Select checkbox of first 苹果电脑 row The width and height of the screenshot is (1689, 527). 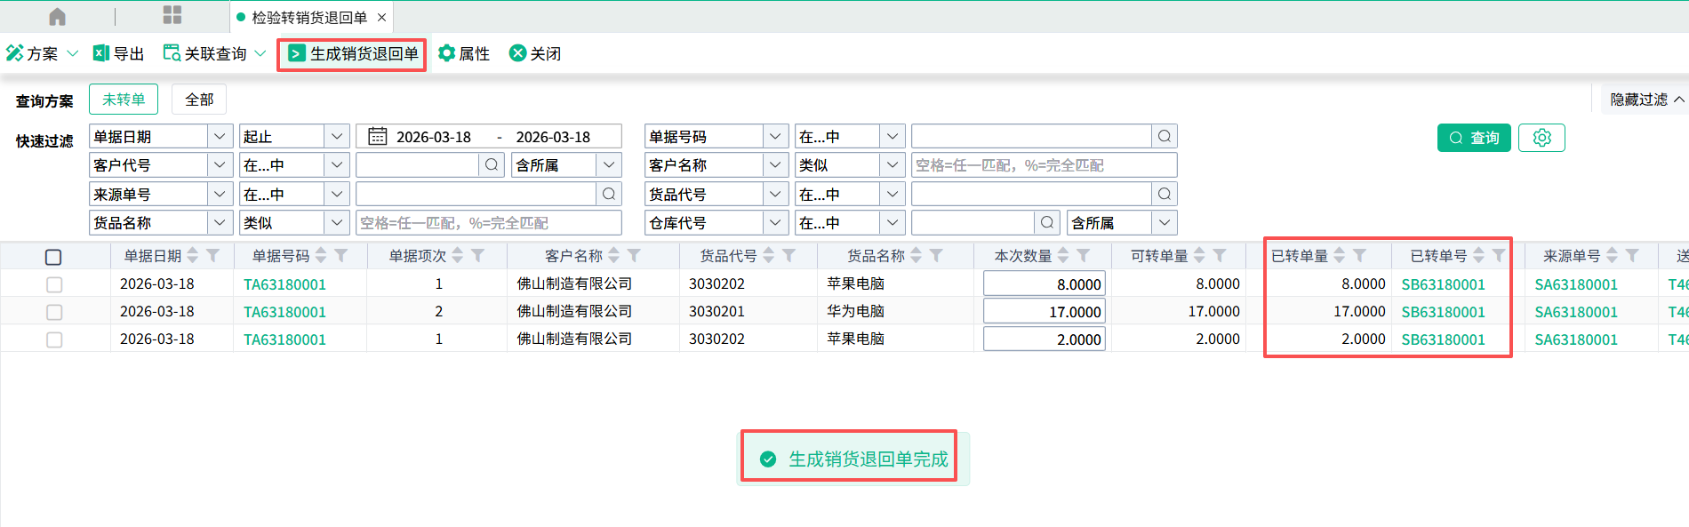coord(54,284)
